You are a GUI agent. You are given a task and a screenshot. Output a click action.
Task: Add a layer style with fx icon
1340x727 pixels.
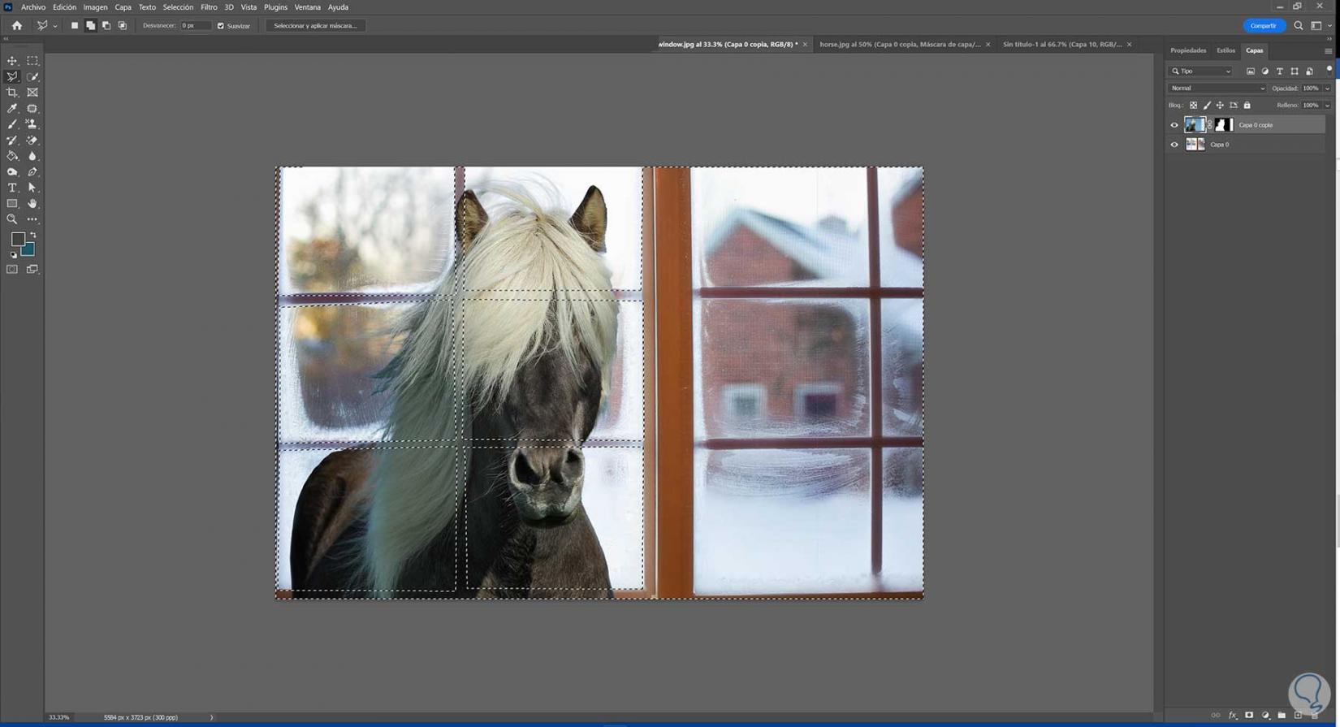point(1233,716)
